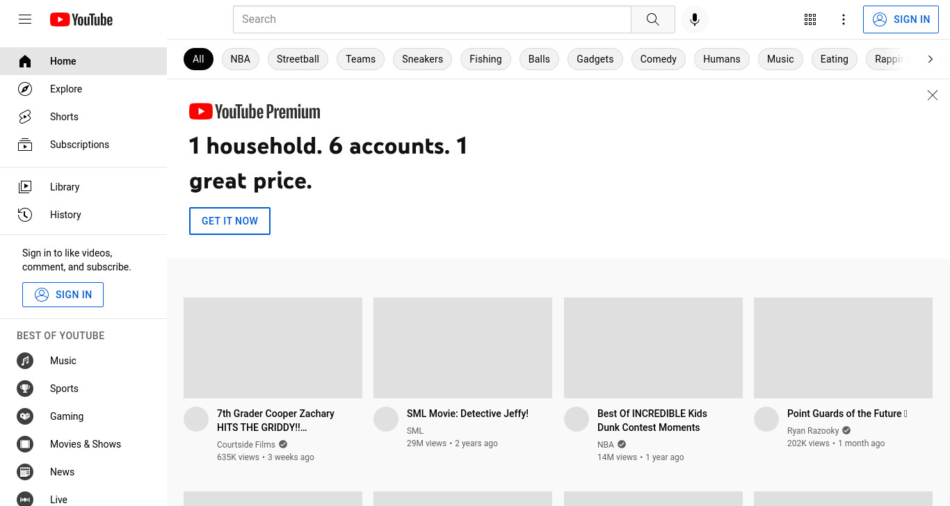The width and height of the screenshot is (950, 506).
Task: Open the Courtside Films channel link
Action: [246, 444]
